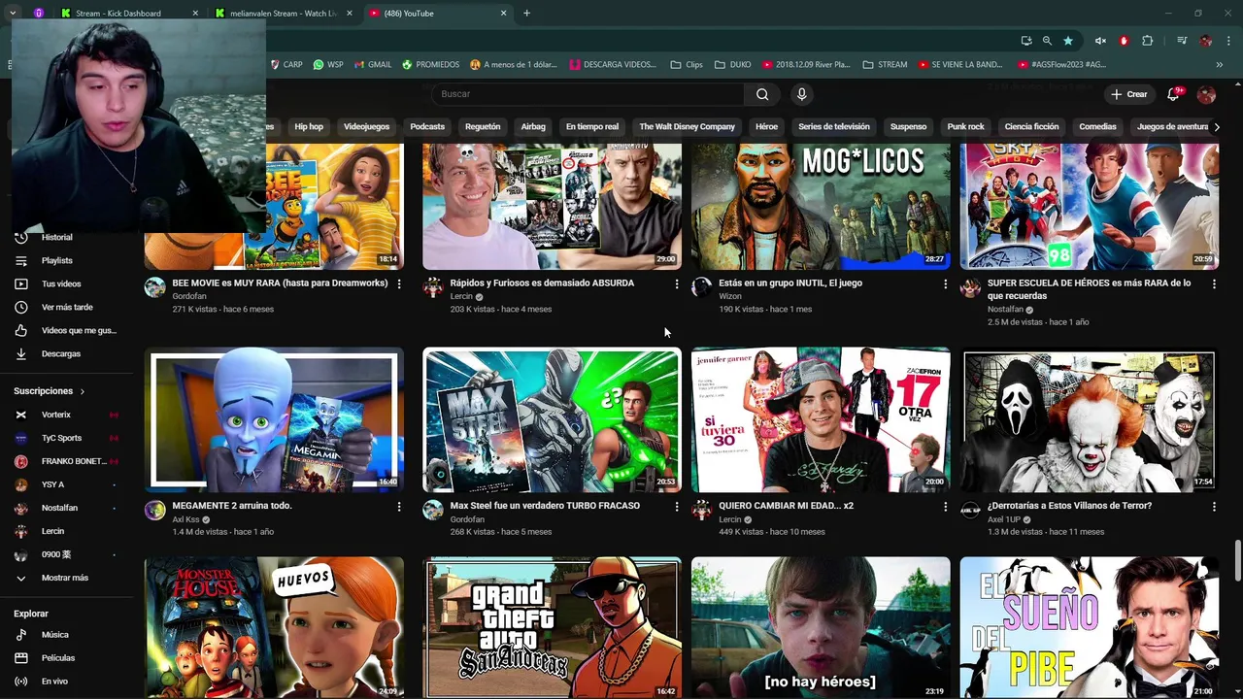Image resolution: width=1243 pixels, height=699 pixels.
Task: Click the Crear button
Action: point(1128,94)
